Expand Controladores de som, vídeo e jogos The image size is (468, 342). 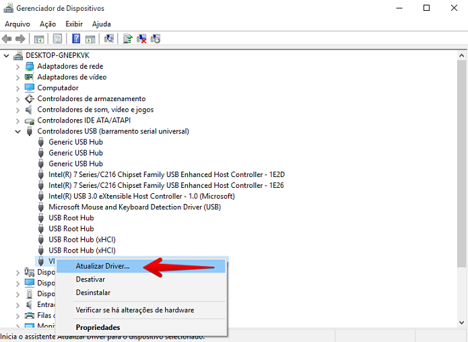pyautogui.click(x=18, y=110)
